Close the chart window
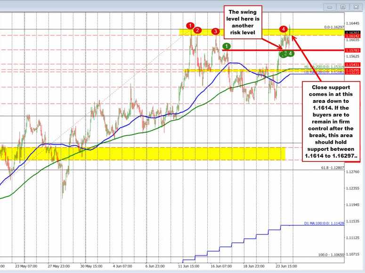Viewport: 365px width, 273px height. pos(356,7)
